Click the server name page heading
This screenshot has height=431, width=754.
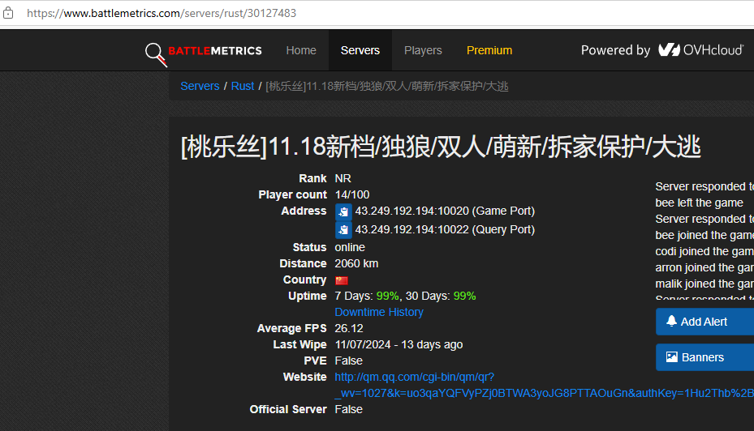(441, 147)
